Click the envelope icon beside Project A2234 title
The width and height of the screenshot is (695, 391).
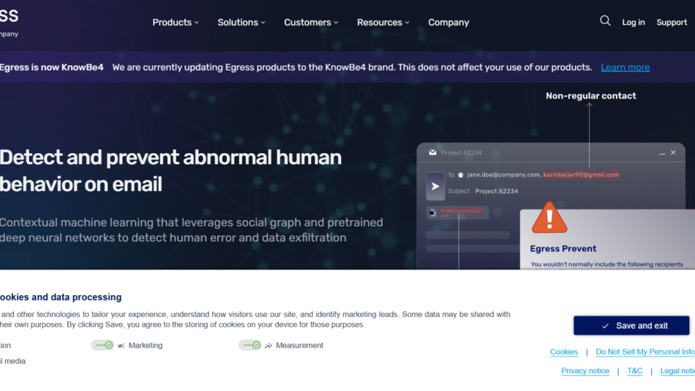tap(432, 152)
